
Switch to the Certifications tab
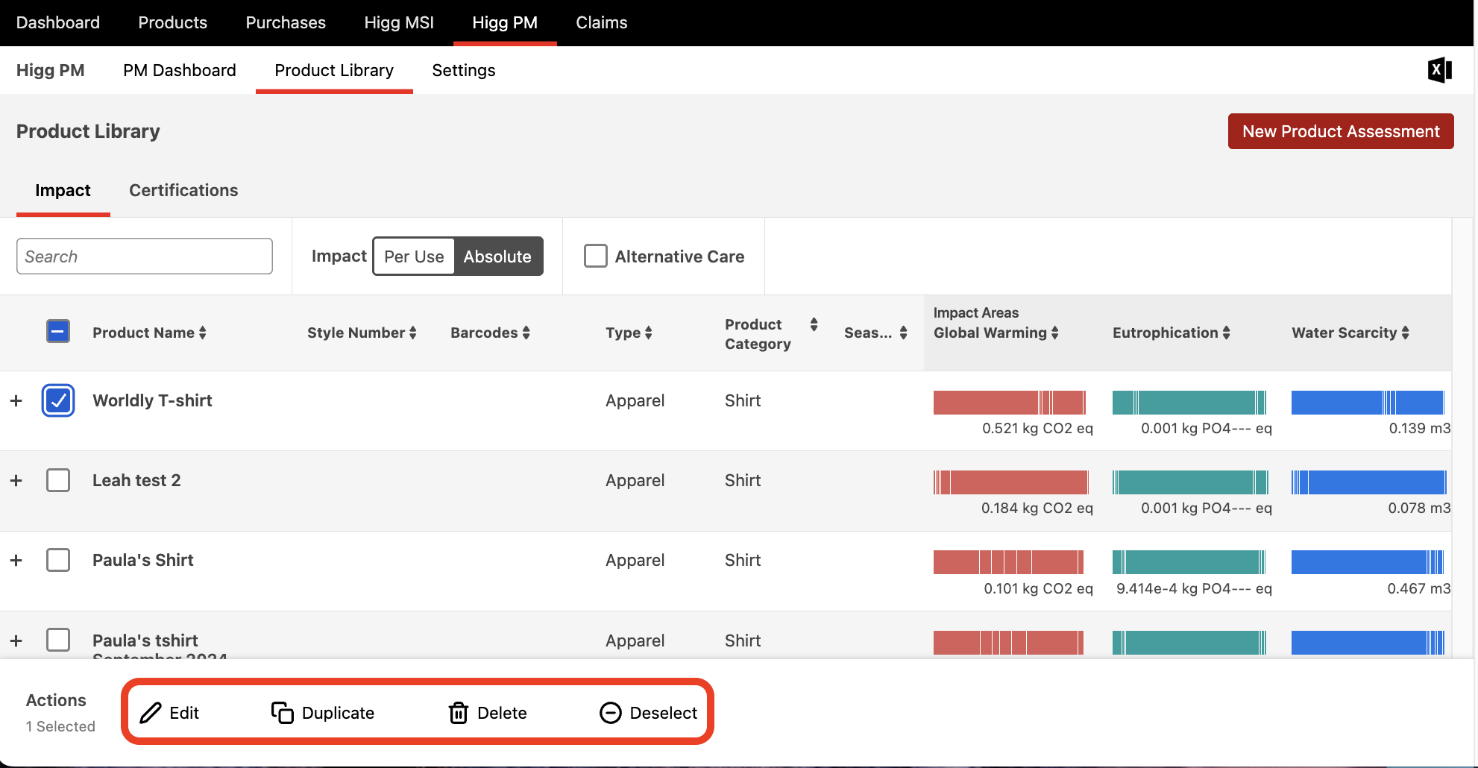(183, 190)
